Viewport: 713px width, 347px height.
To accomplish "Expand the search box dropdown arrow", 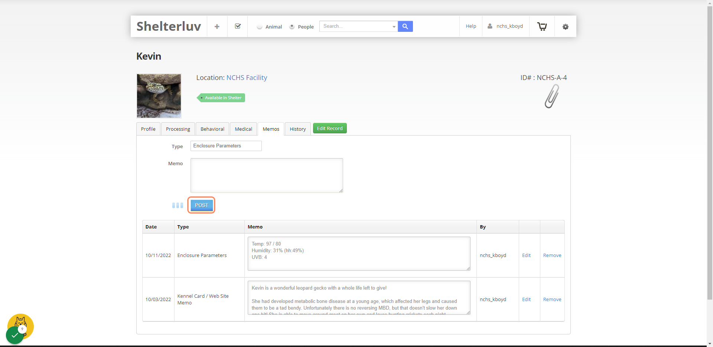I will click(x=394, y=27).
